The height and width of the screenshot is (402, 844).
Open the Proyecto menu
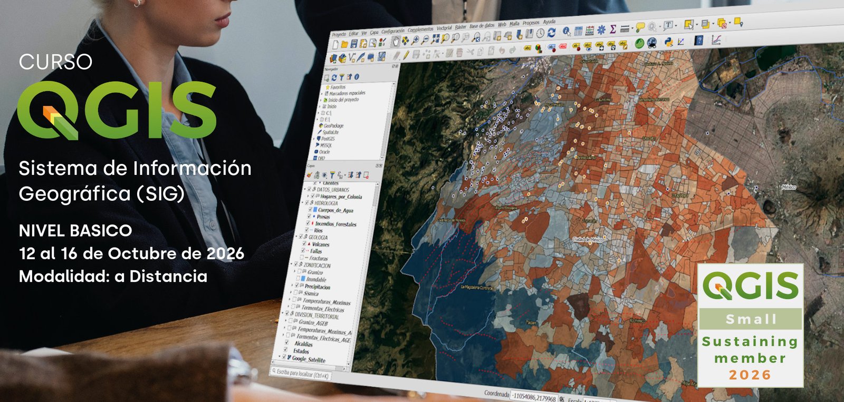(x=339, y=34)
